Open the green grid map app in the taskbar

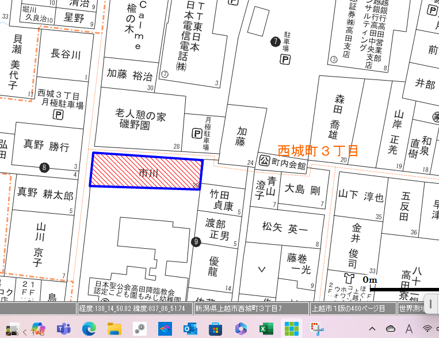pos(291,328)
